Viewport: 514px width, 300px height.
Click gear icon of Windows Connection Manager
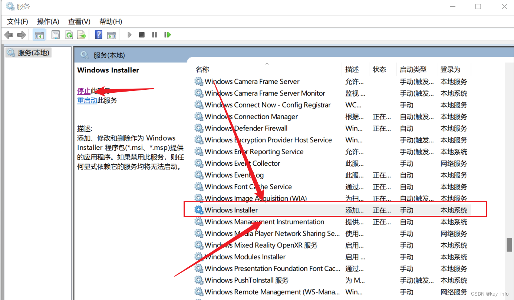[199, 116]
